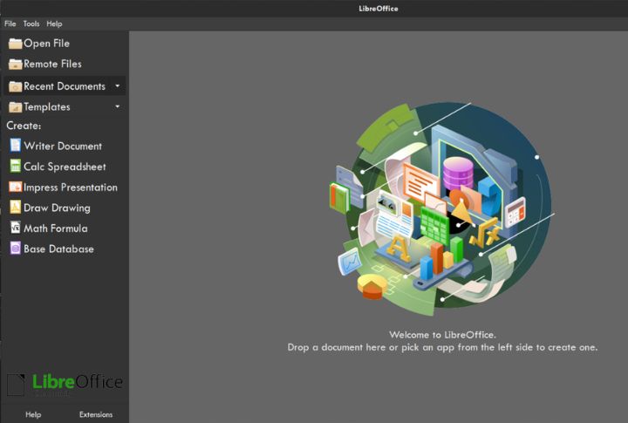Viewport: 628px width, 423px height.
Task: Create a new Calc Spreadsheet via label
Action: coord(65,167)
